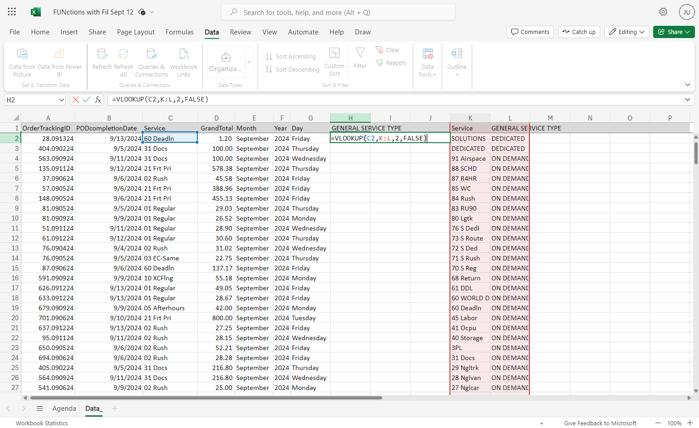The height and width of the screenshot is (428, 699).
Task: Open the Share dropdown button
Action: (x=674, y=32)
